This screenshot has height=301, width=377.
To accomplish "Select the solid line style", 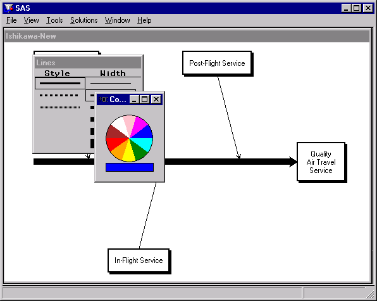I will [x=60, y=83].
